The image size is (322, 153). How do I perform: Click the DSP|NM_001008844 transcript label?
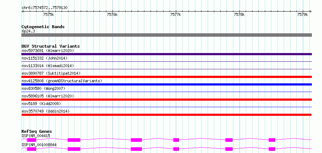point(39,145)
